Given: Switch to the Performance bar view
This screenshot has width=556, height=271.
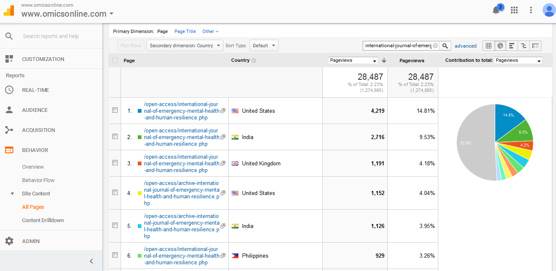Looking at the screenshot, I should 511,46.
